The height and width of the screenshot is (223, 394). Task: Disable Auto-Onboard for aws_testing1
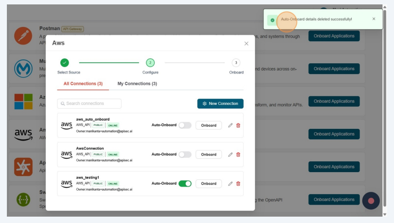(185, 184)
